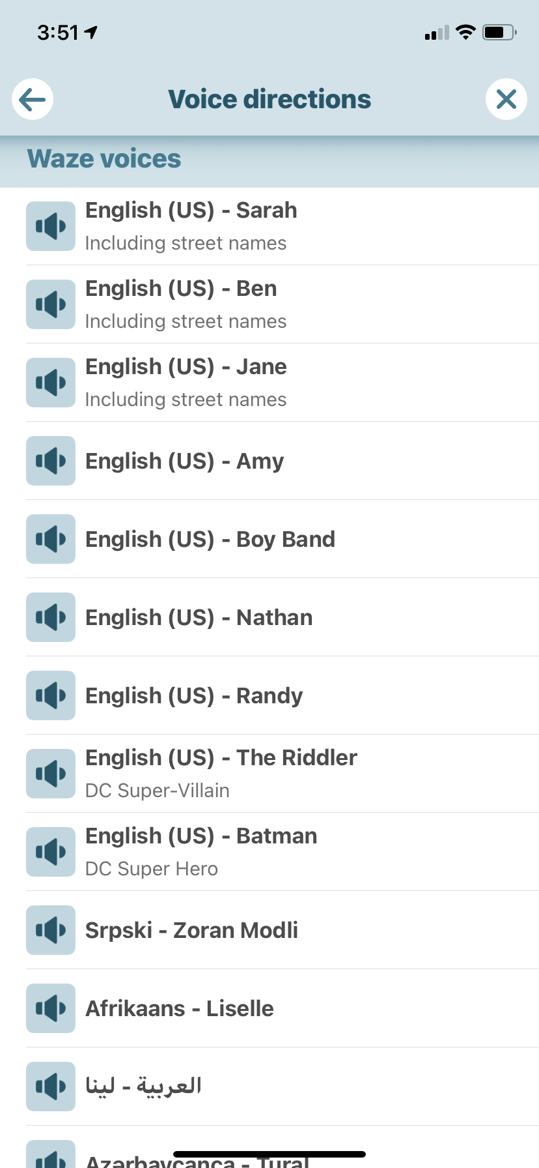The height and width of the screenshot is (1168, 539).
Task: Select the Batman DC Super Hero voice
Action: tap(201, 851)
